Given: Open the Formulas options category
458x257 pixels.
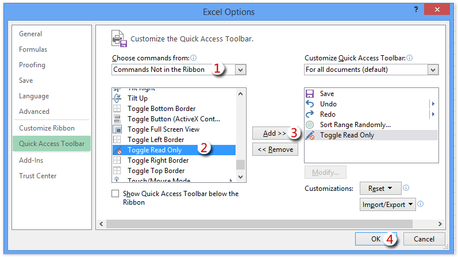Looking at the screenshot, I should tap(33, 49).
